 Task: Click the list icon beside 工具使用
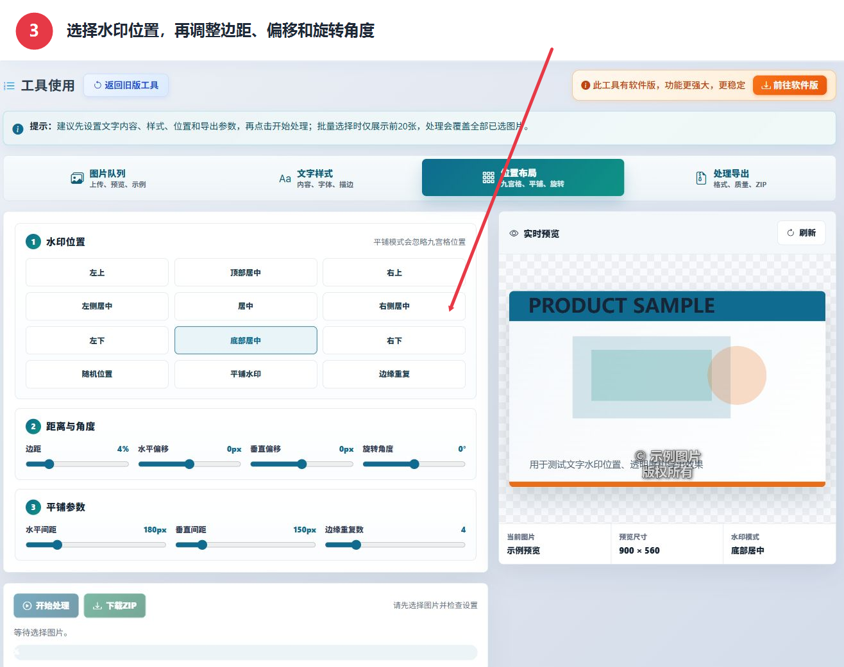click(10, 85)
